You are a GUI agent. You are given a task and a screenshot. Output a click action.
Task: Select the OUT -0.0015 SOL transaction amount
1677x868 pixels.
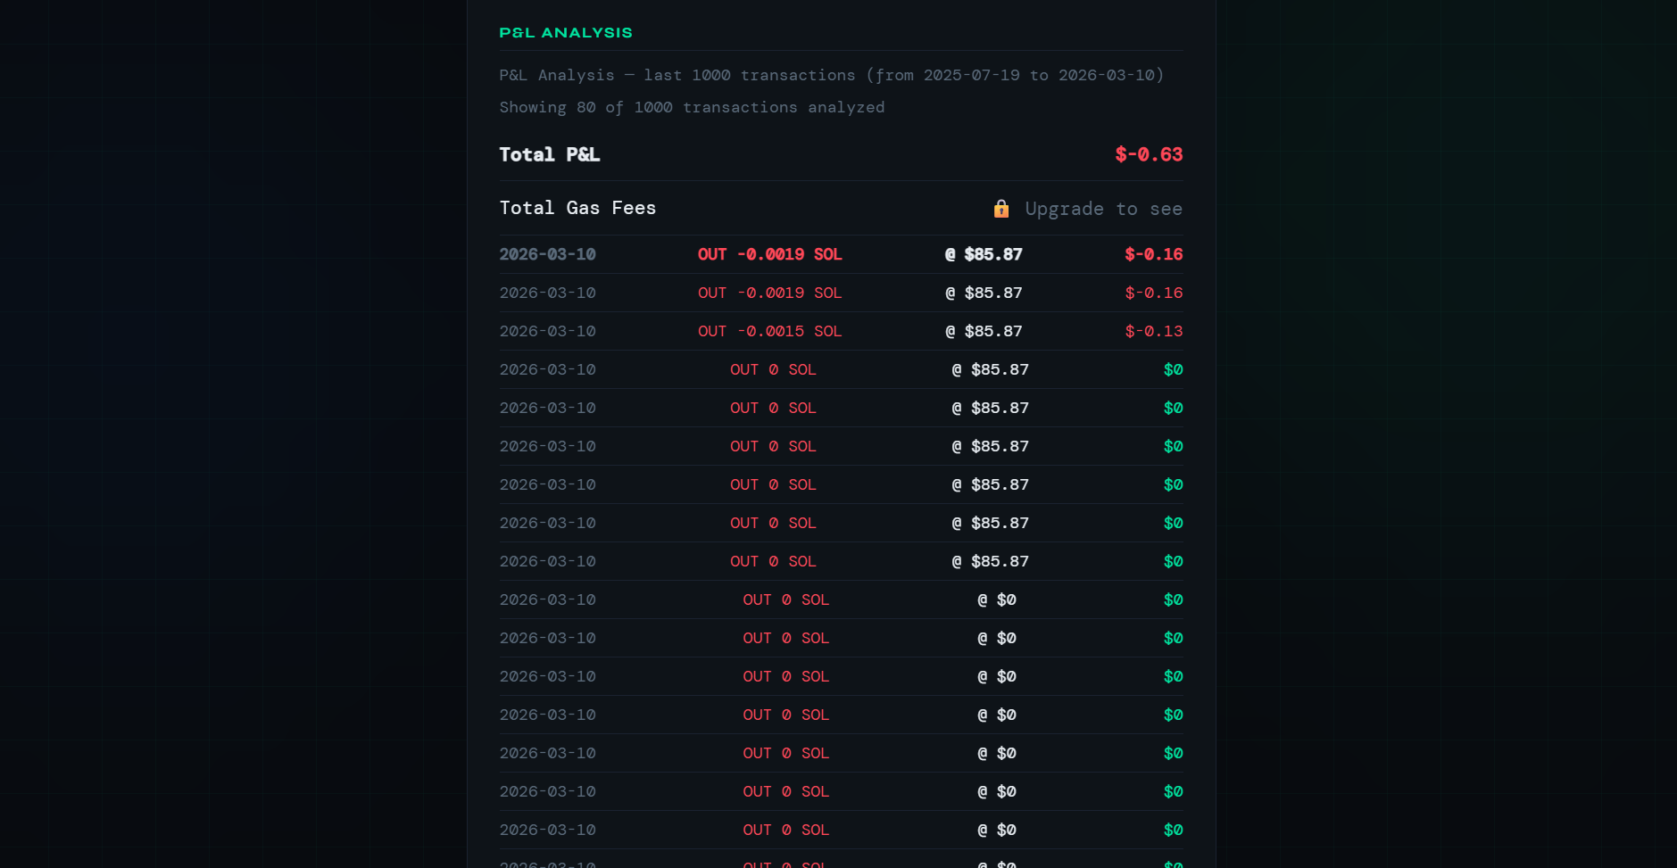(769, 331)
